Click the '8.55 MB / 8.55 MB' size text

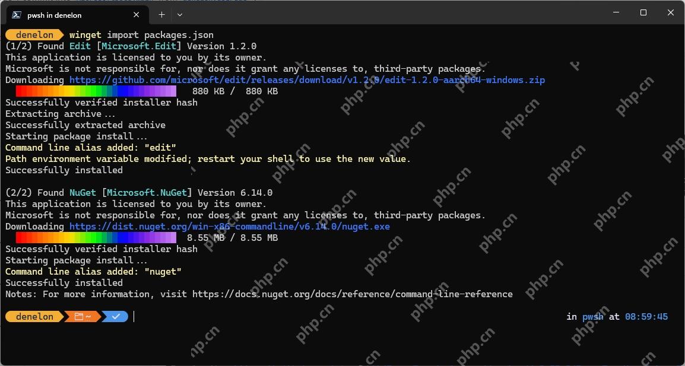(233, 238)
